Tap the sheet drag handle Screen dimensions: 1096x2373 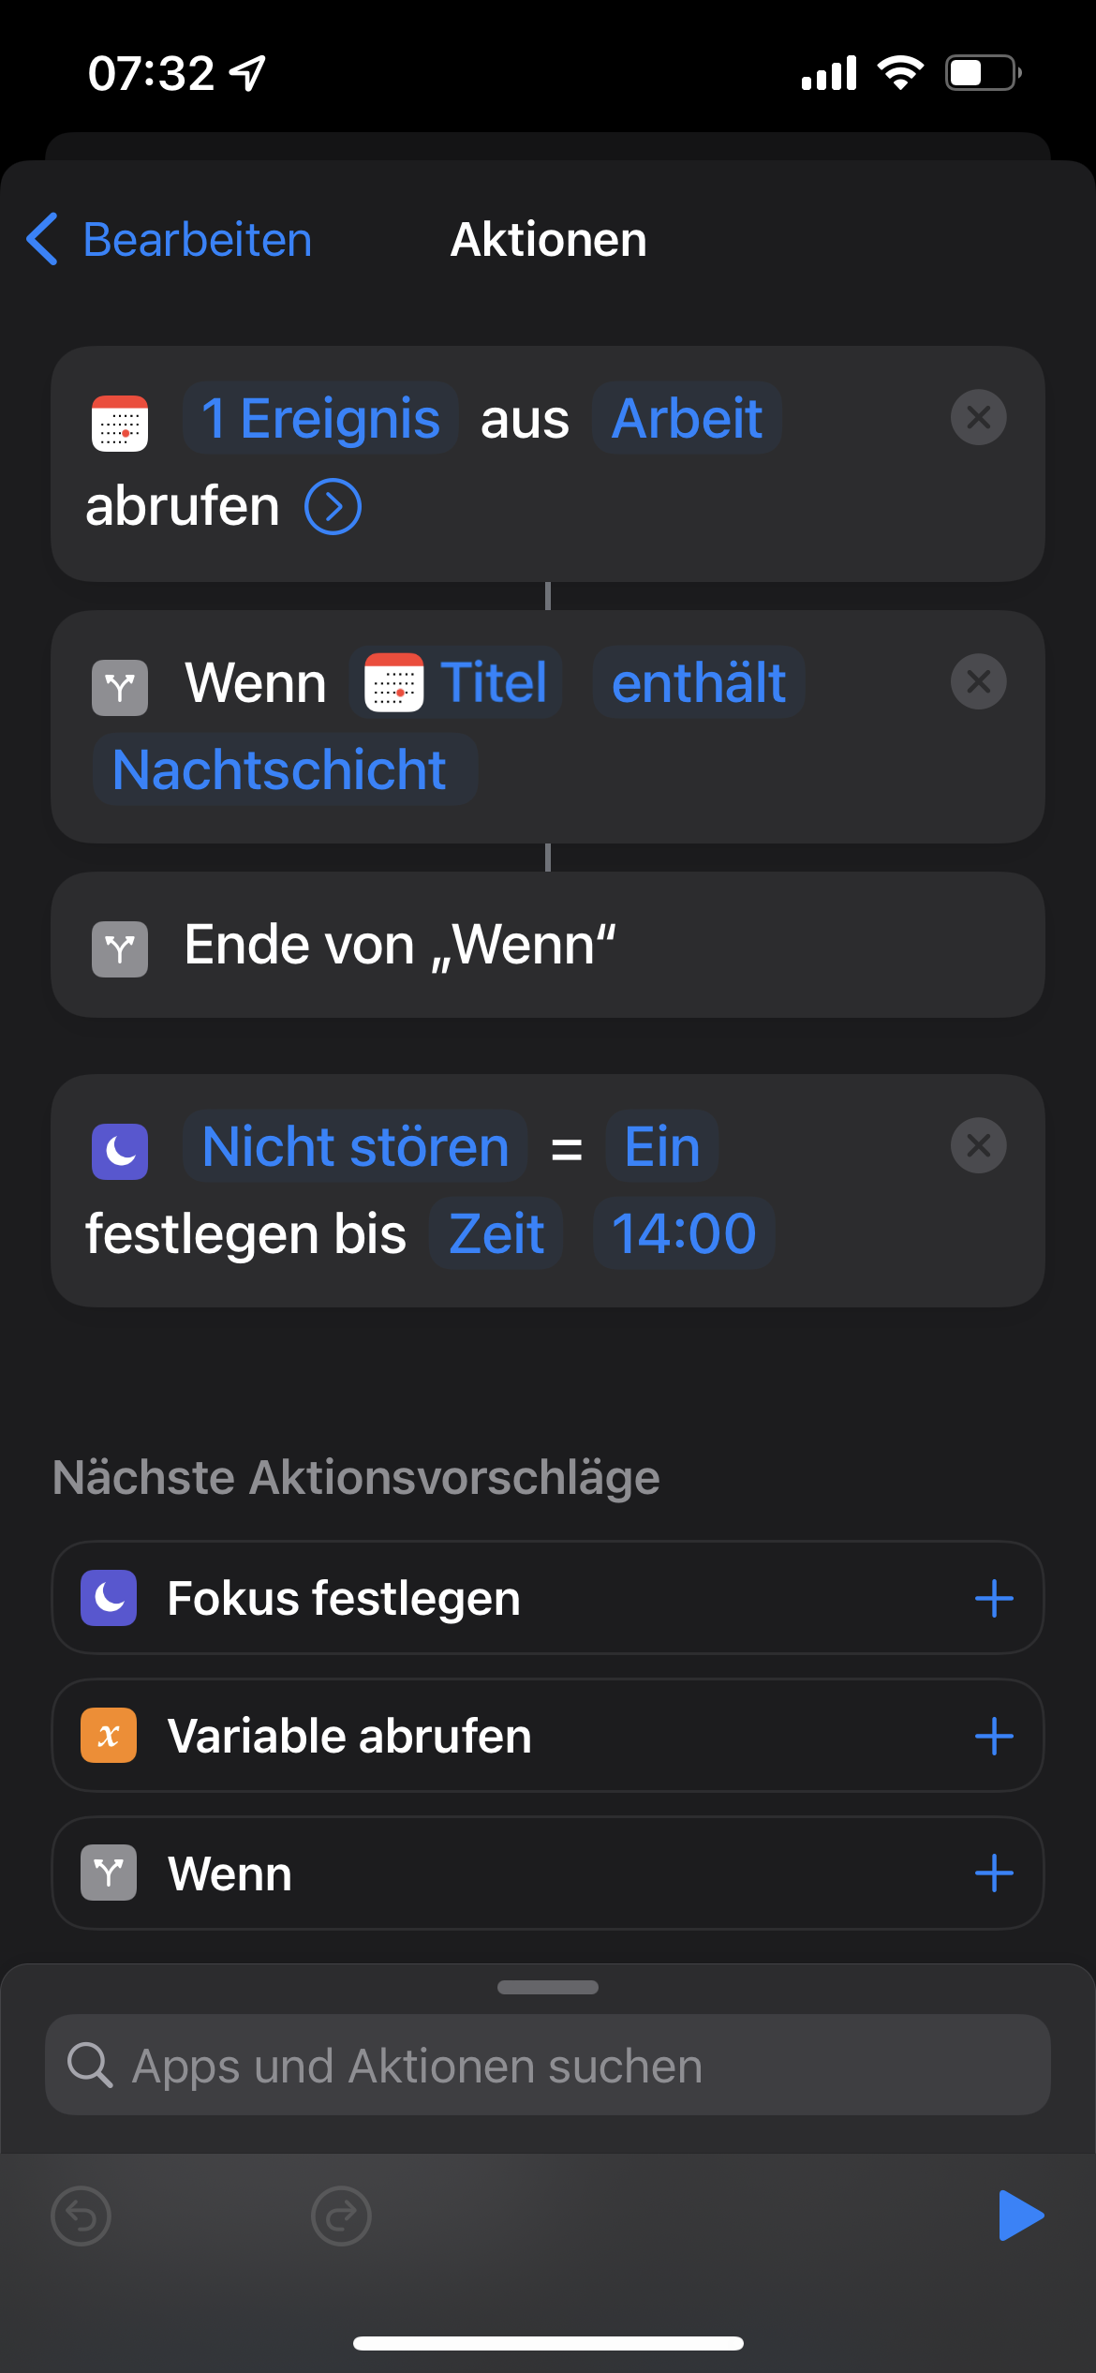coord(548,1987)
